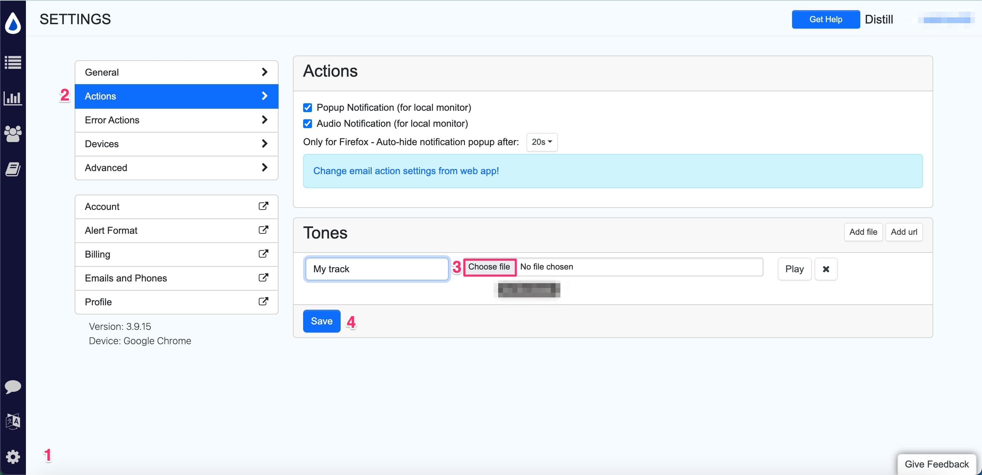Click Play to preview My track tone
The height and width of the screenshot is (475, 982).
tap(794, 269)
